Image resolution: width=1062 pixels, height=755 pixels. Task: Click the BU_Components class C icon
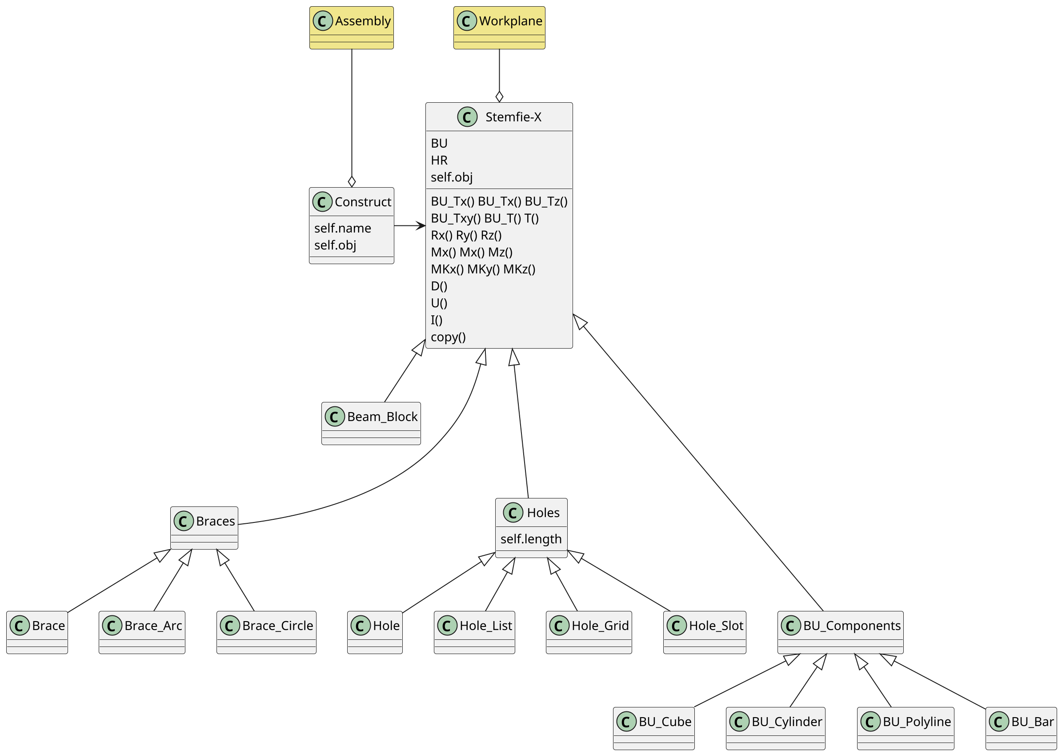point(790,626)
